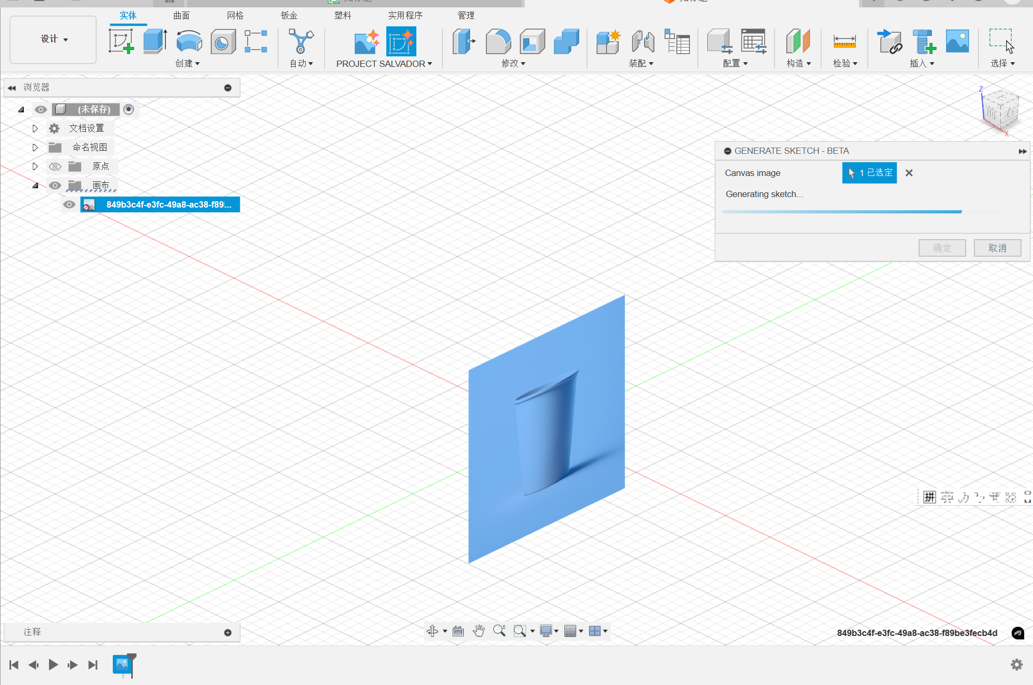Activate the root component radio button
Image resolution: width=1033 pixels, height=685 pixels.
pos(129,109)
